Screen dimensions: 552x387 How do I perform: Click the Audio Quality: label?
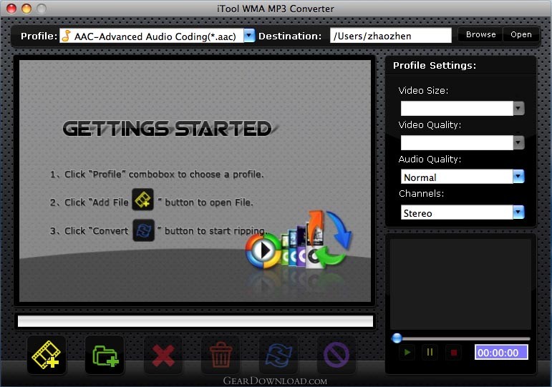click(430, 160)
